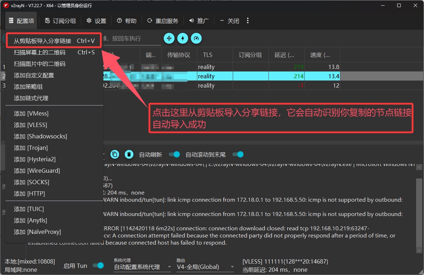
Task: Add an HTTP server
Action: [54, 193]
